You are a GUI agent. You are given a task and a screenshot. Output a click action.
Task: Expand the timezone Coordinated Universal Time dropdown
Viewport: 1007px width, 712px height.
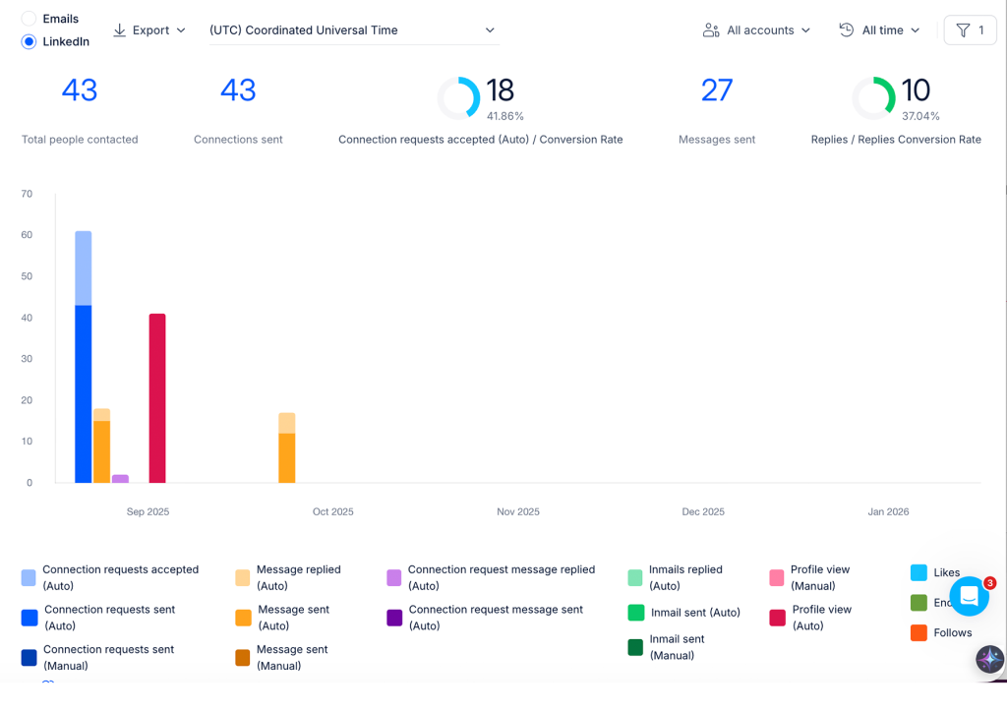pos(354,30)
